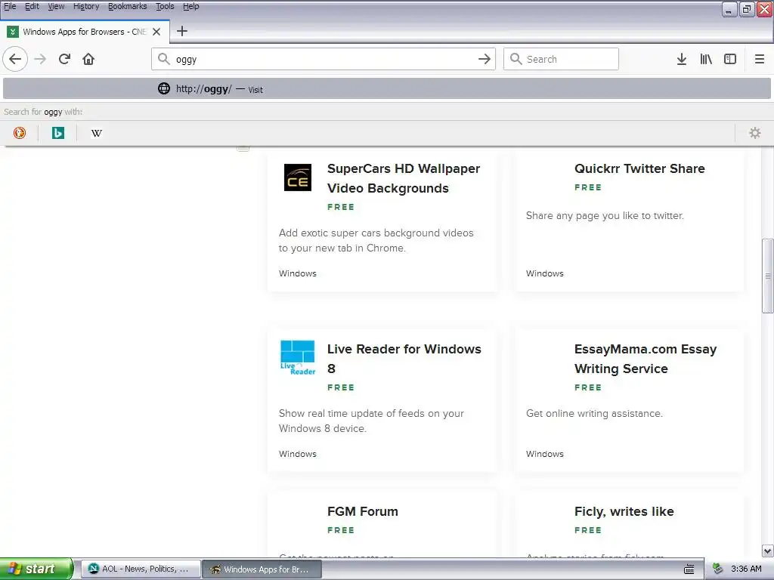Screen dimensions: 774x580
Task: Click the Windows Apps for Br… taskbar button
Action: 262,569
